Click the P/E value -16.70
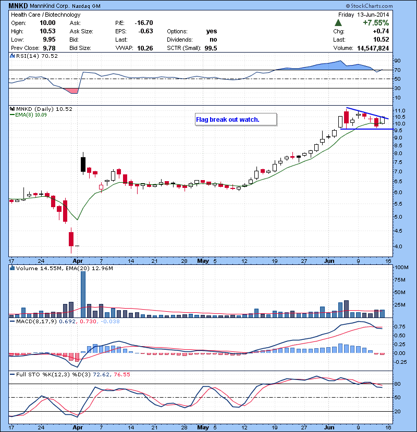Viewport: 417px width, 432px height. coord(144,23)
